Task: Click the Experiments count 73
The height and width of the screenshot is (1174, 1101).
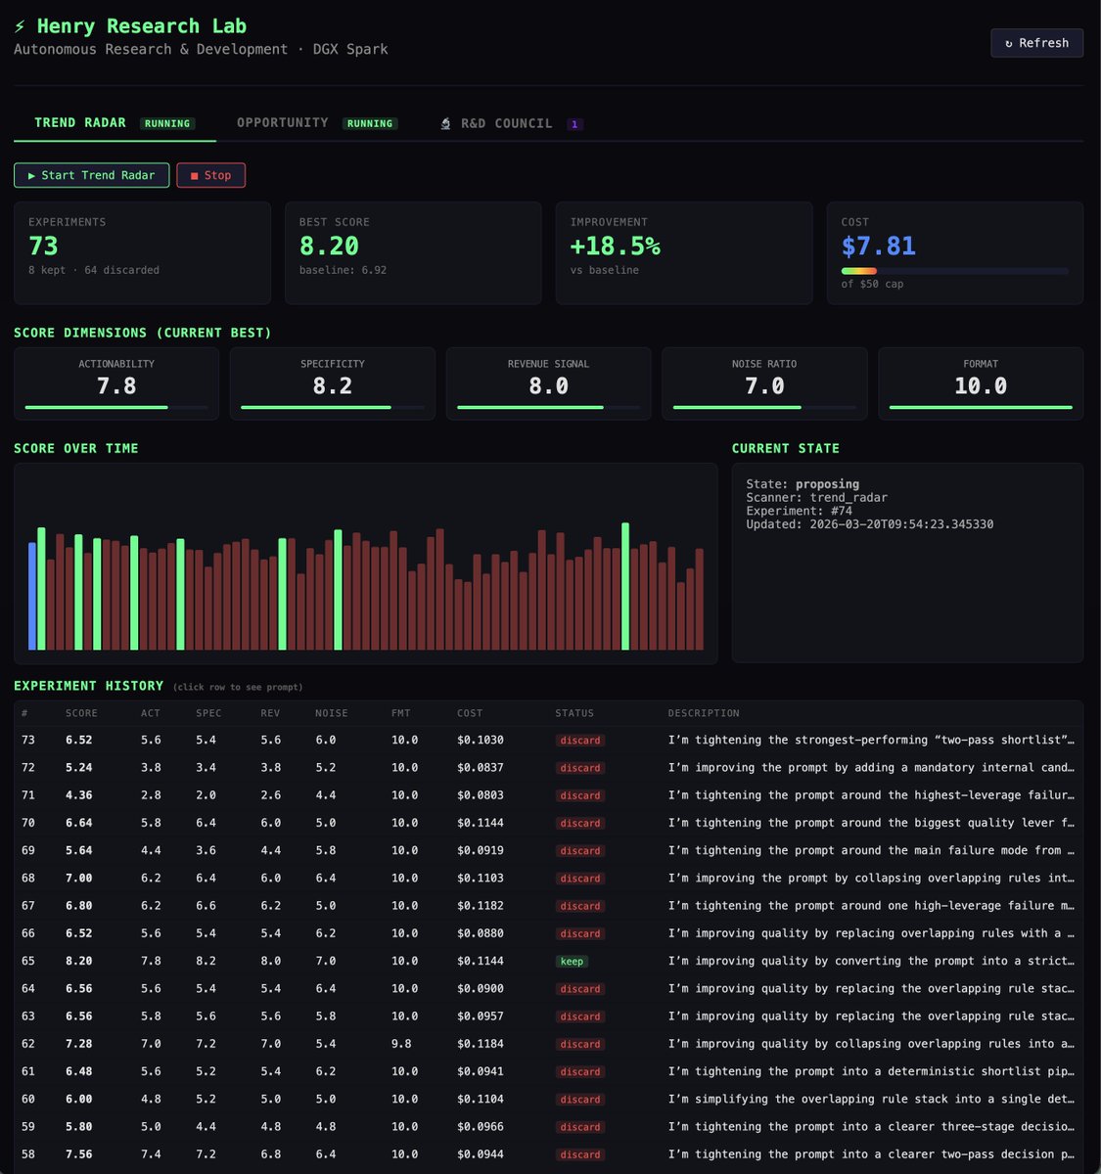Action: pos(43,246)
